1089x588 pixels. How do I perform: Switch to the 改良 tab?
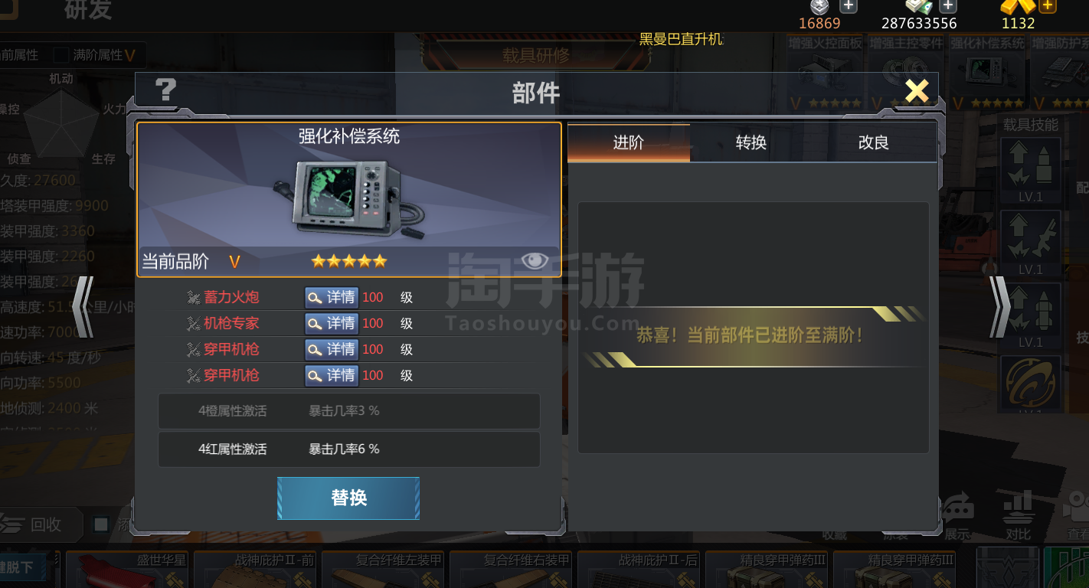(874, 142)
